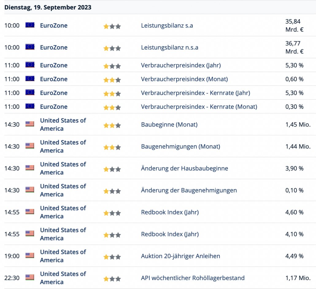Click the value 1,45 Mio.
This screenshot has height=289, width=316.
[298, 125]
